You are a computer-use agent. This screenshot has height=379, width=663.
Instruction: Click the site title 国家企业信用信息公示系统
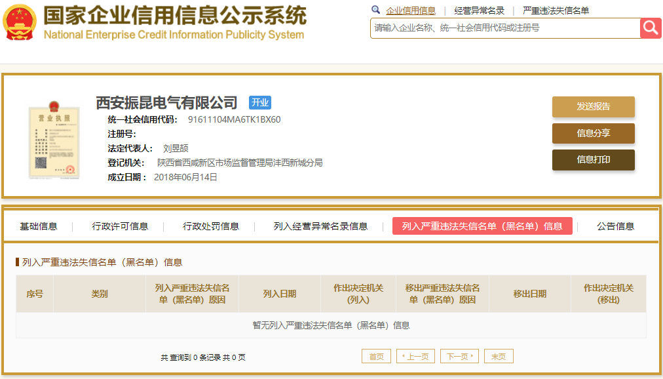click(x=175, y=16)
